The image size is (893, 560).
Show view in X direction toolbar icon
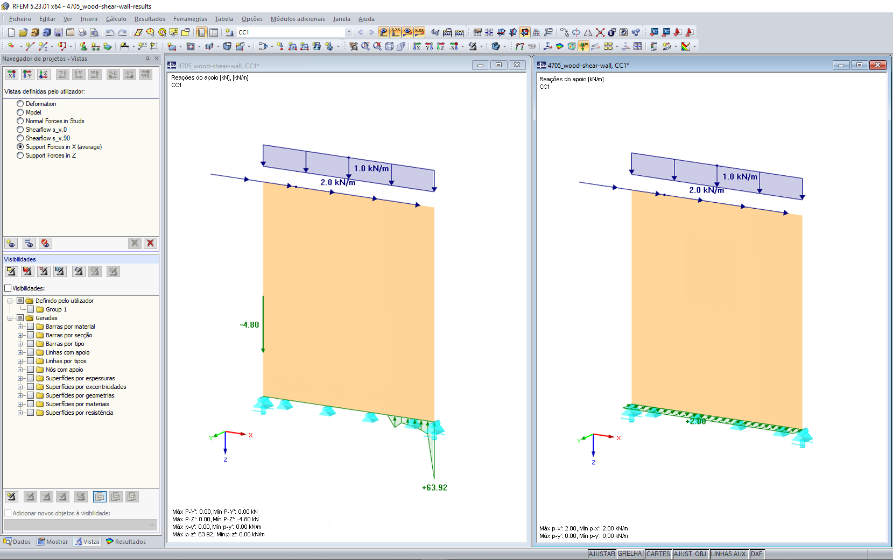(417, 46)
